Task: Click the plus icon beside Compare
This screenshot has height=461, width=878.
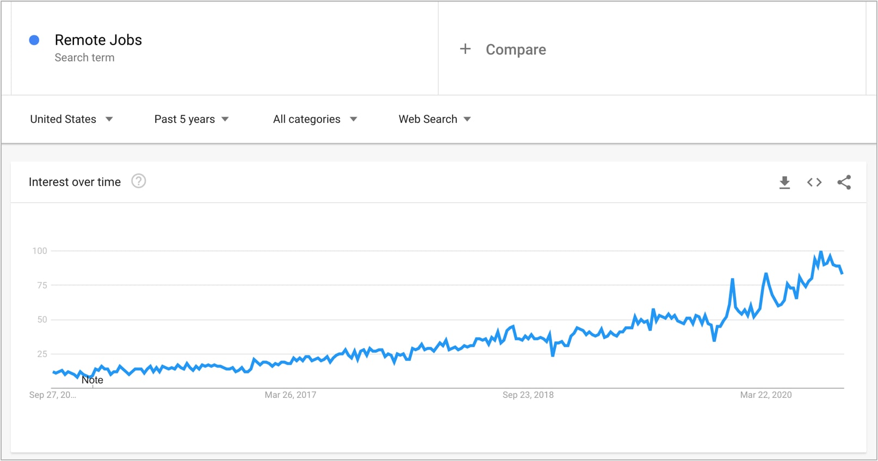Action: pos(465,49)
